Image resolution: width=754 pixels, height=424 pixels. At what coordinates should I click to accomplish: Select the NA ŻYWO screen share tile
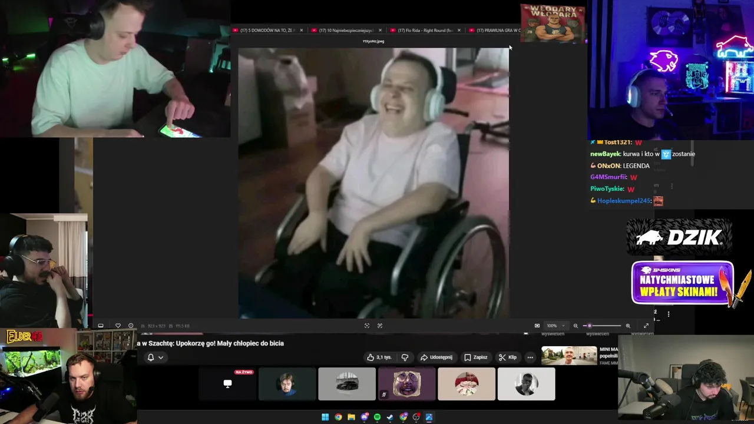pos(227,384)
